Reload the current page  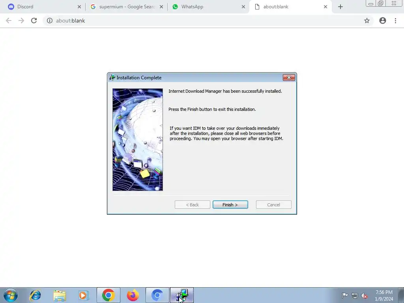(34, 21)
